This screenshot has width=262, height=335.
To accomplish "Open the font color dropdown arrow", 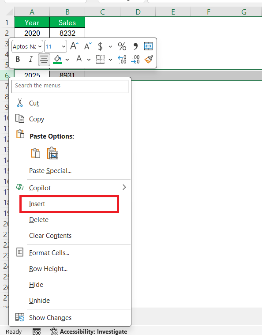I will (89, 60).
